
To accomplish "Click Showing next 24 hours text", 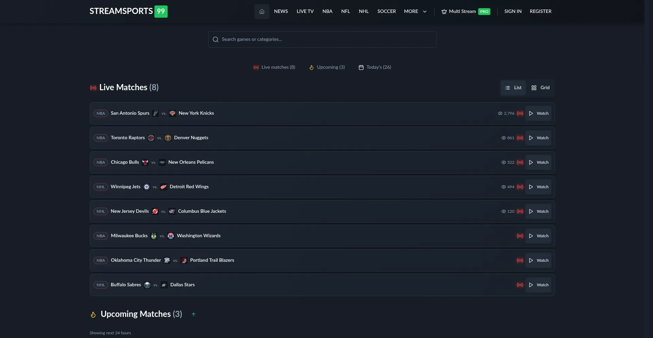I will 110,333.
